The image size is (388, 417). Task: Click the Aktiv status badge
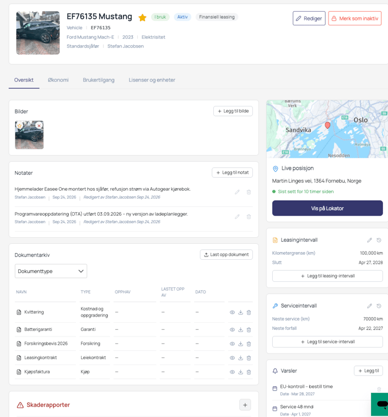(182, 17)
